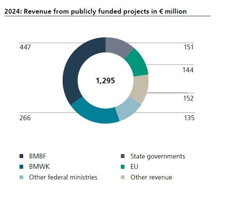Select the green EU legend swatch
This screenshot has width=249, height=206.
coord(122,167)
